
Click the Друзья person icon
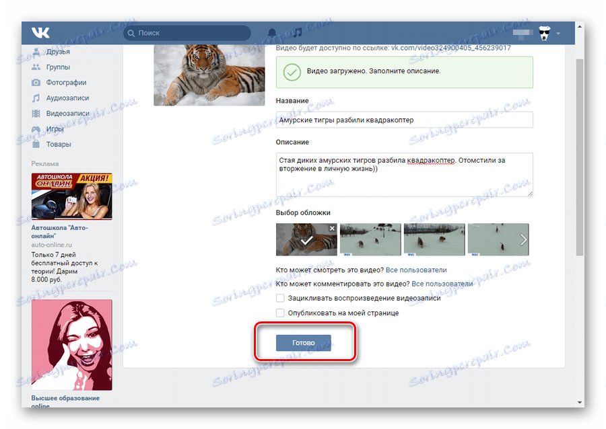pyautogui.click(x=36, y=52)
